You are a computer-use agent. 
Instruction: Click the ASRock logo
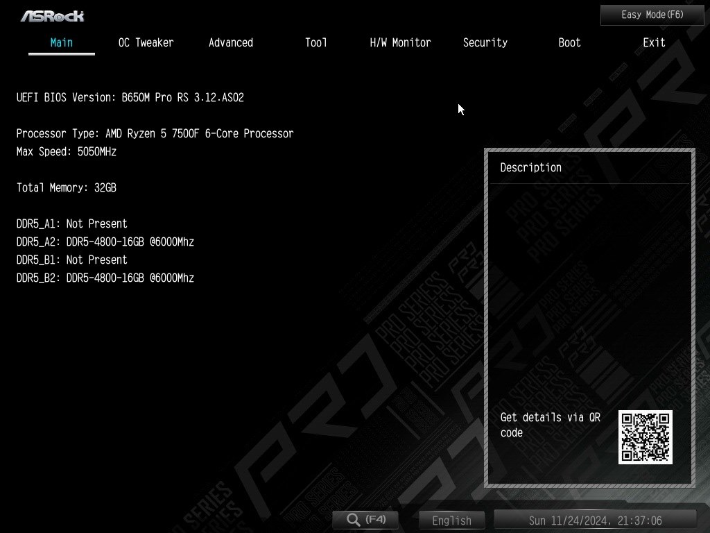[53, 17]
